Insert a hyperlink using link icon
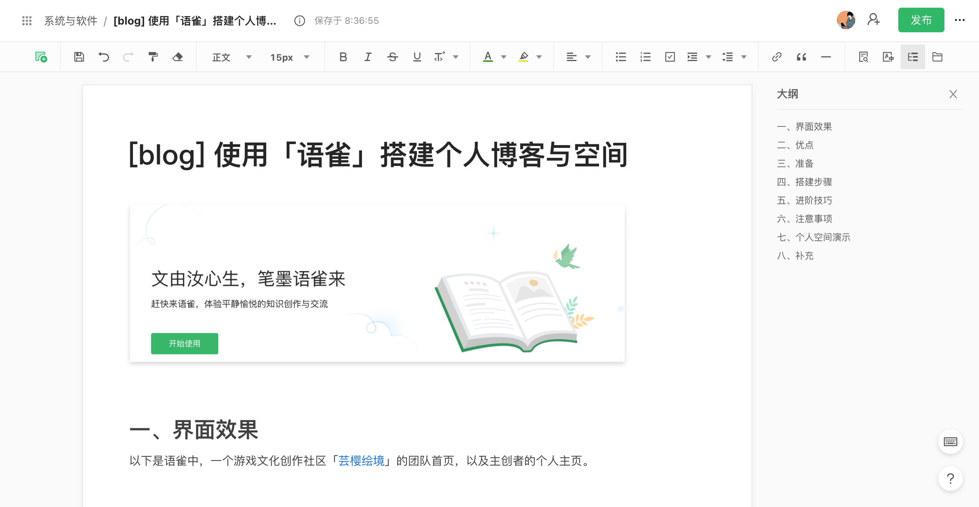 [x=777, y=57]
